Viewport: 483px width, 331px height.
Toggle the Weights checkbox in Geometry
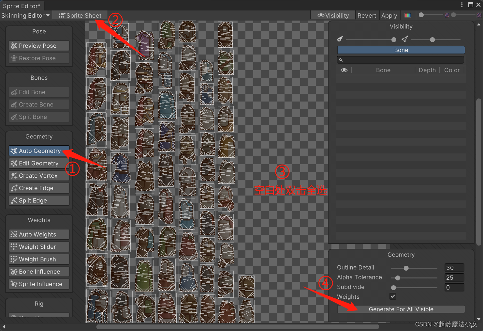point(393,296)
